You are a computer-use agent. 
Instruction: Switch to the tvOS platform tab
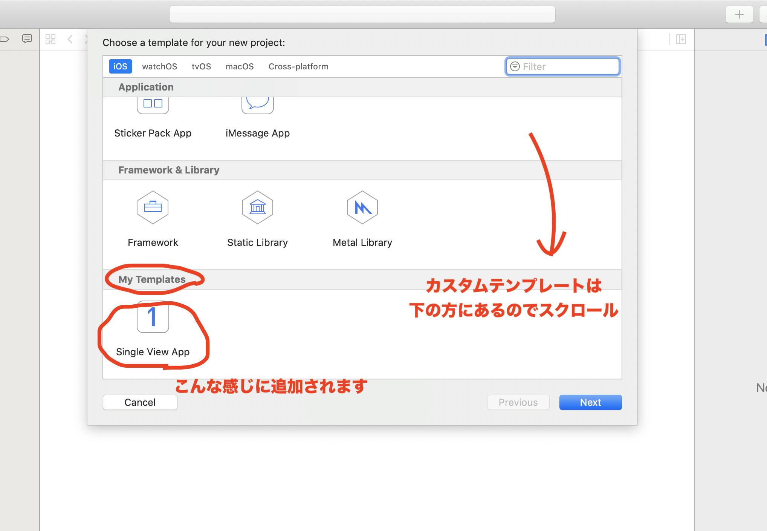201,66
